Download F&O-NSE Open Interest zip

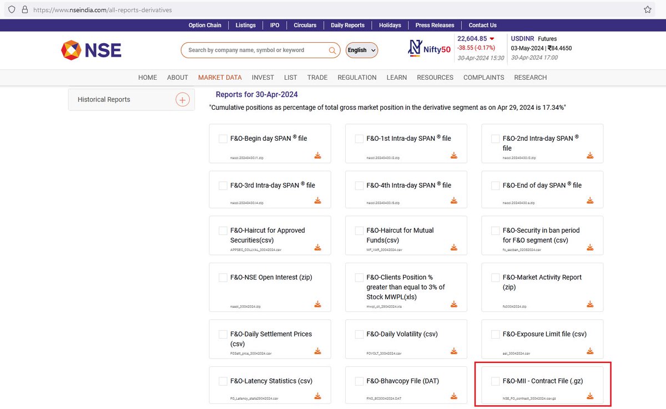(318, 304)
